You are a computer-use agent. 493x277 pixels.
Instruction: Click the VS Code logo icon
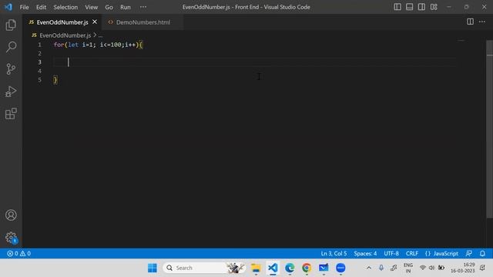point(8,7)
